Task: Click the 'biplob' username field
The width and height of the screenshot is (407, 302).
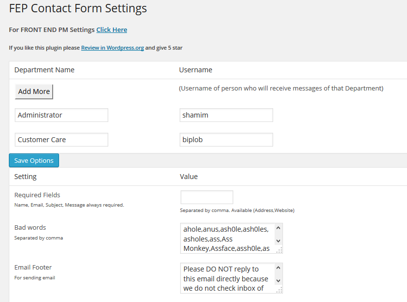Action: click(x=226, y=140)
